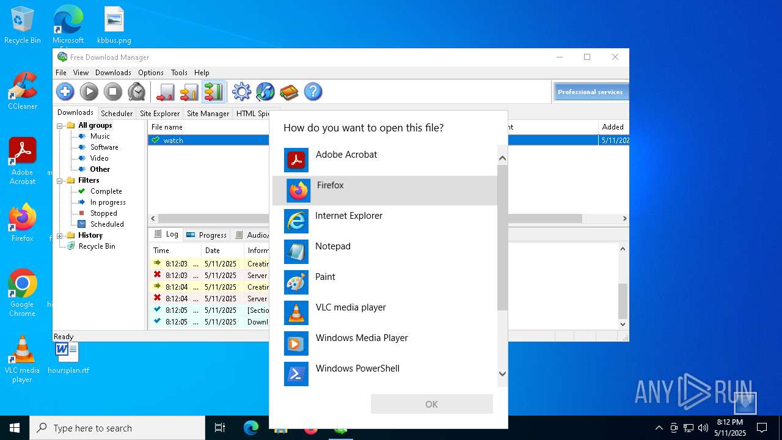The width and height of the screenshot is (782, 440).
Task: Click the brown book toolbar icon
Action: tap(289, 92)
